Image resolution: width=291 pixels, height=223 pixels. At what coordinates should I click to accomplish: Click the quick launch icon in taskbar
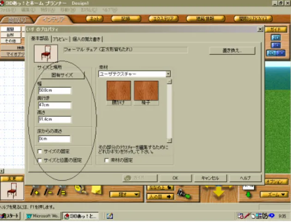point(110,216)
